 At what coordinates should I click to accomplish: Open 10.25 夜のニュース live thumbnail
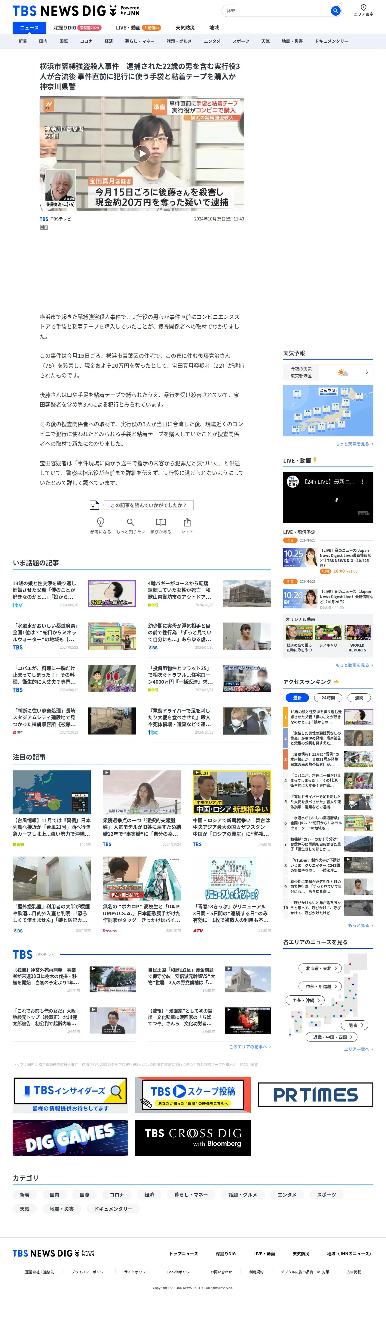(x=300, y=557)
